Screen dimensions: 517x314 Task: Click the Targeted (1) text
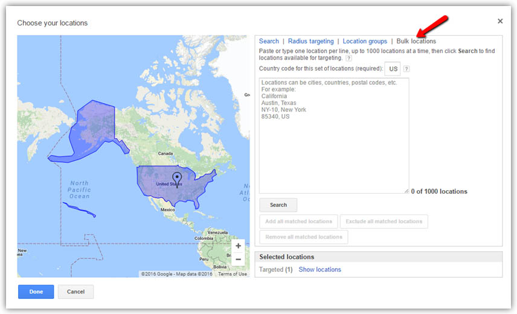click(275, 269)
